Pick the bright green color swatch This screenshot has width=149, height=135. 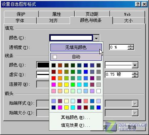[73, 85]
